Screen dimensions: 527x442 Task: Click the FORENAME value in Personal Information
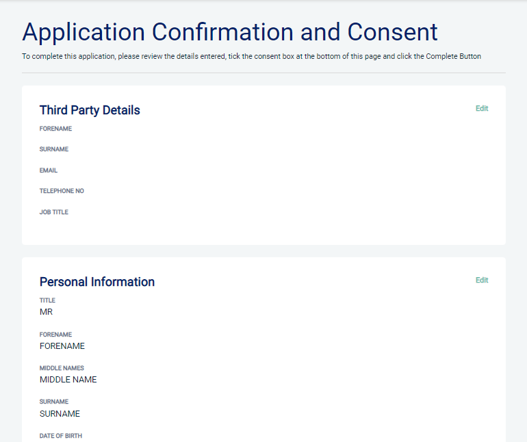pos(62,346)
